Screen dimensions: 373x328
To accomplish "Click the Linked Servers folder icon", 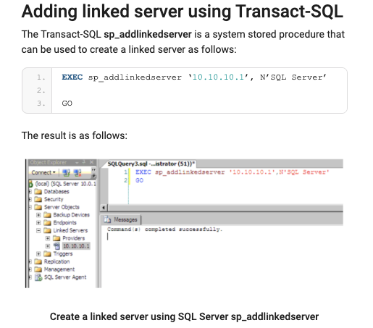I will point(47,230).
